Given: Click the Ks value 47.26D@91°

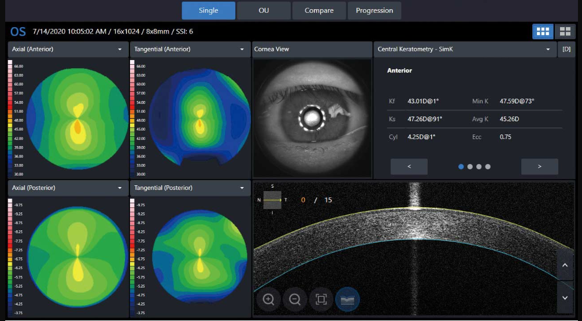Looking at the screenshot, I should pyautogui.click(x=425, y=119).
